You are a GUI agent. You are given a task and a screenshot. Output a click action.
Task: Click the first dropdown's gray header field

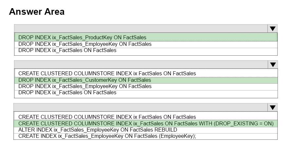click(x=141, y=28)
